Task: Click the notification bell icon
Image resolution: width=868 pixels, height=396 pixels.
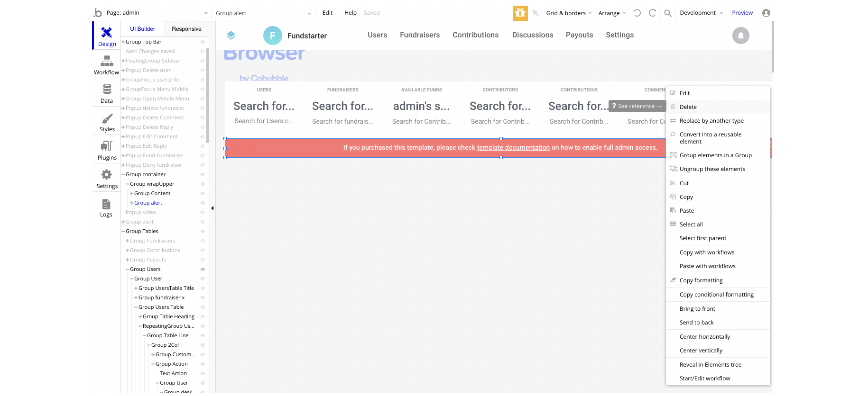Action: pos(740,36)
